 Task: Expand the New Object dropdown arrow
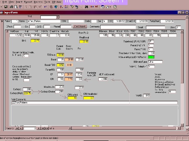110,7
